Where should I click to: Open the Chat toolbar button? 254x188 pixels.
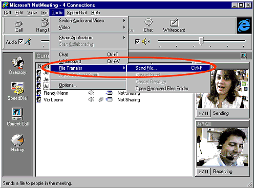(148, 25)
